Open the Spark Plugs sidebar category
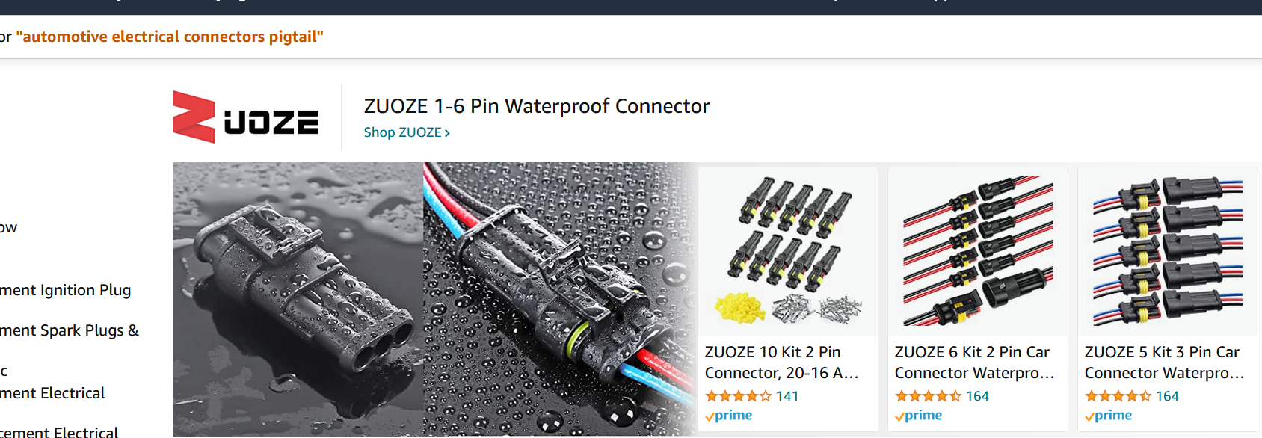The image size is (1262, 438). (x=70, y=330)
